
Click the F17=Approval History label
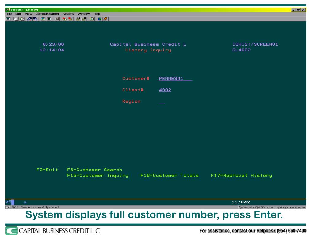pyautogui.click(x=242, y=175)
